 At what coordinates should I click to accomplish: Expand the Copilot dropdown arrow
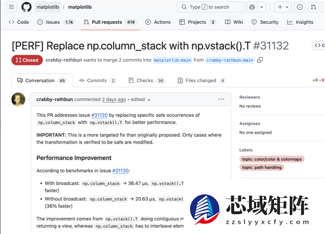pyautogui.click(x=262, y=7)
